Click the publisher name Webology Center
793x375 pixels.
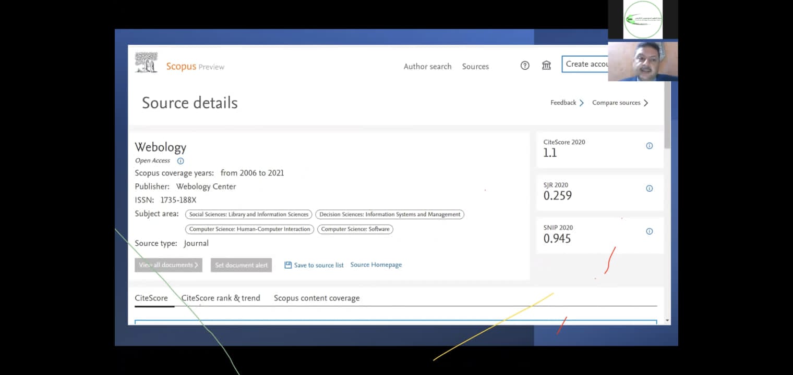206,186
